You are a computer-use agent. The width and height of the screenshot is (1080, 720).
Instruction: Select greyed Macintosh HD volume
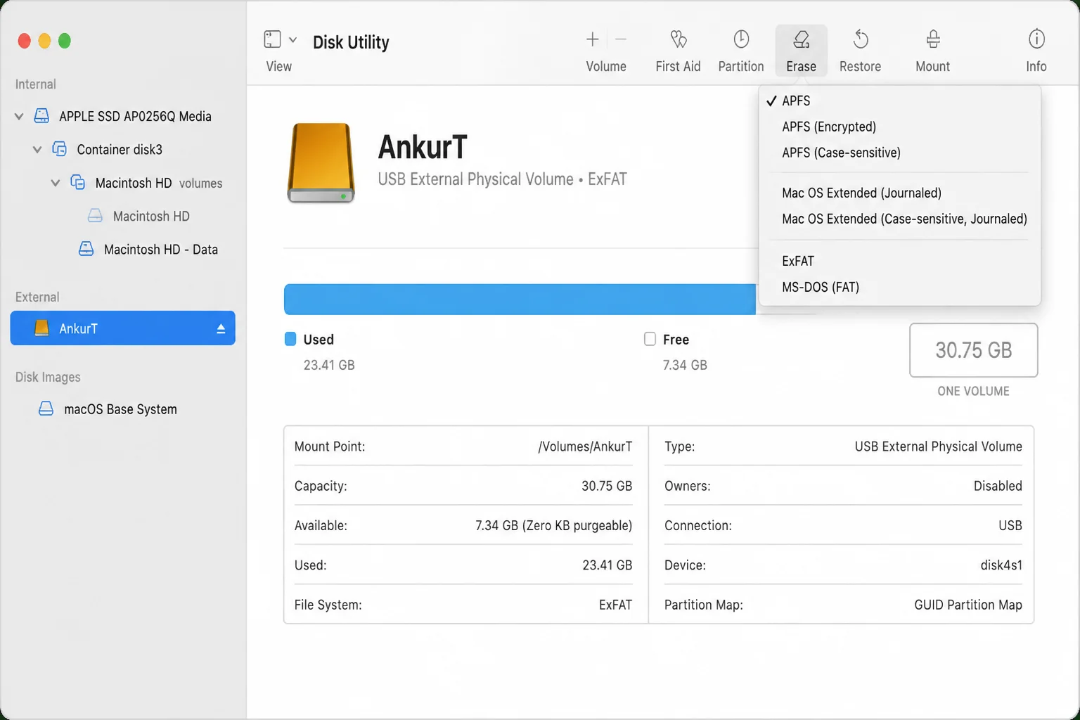(x=151, y=216)
